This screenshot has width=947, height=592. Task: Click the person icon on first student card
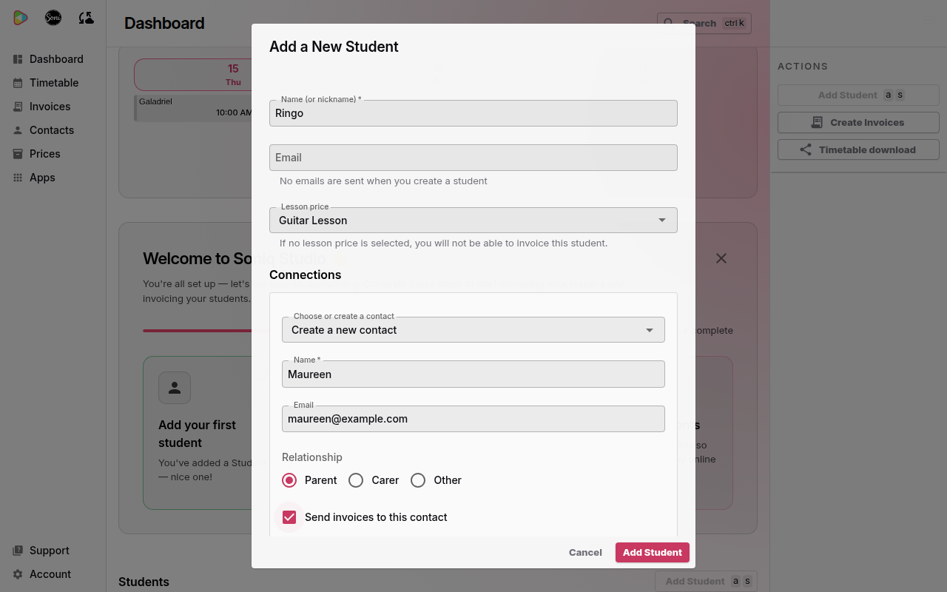point(175,387)
